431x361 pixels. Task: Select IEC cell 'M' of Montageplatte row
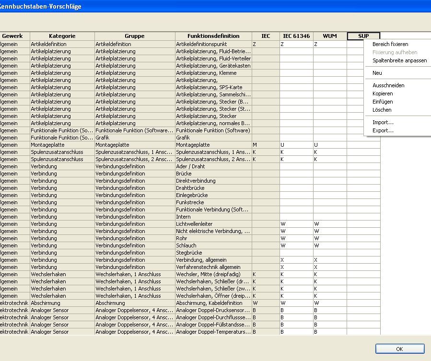coord(266,145)
